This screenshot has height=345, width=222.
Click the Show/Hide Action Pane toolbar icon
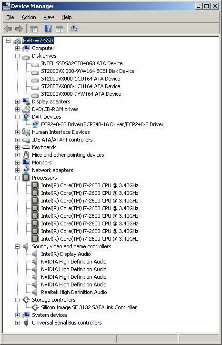tap(60, 29)
